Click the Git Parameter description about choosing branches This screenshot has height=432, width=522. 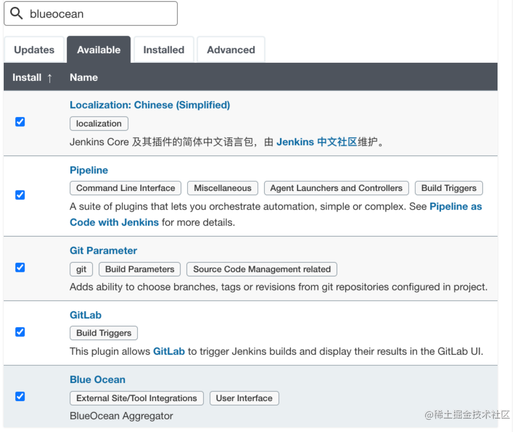pyautogui.click(x=278, y=287)
